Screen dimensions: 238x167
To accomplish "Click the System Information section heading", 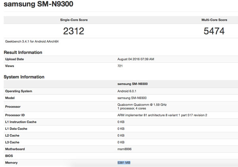I will pyautogui.click(x=24, y=77).
